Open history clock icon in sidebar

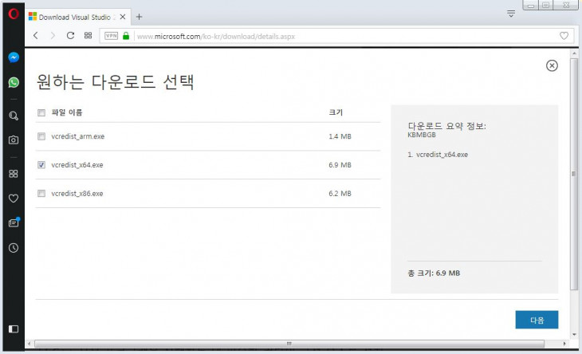pos(14,248)
